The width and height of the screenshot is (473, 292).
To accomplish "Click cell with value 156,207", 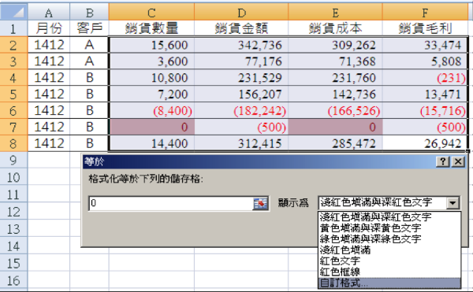I will (x=241, y=94).
